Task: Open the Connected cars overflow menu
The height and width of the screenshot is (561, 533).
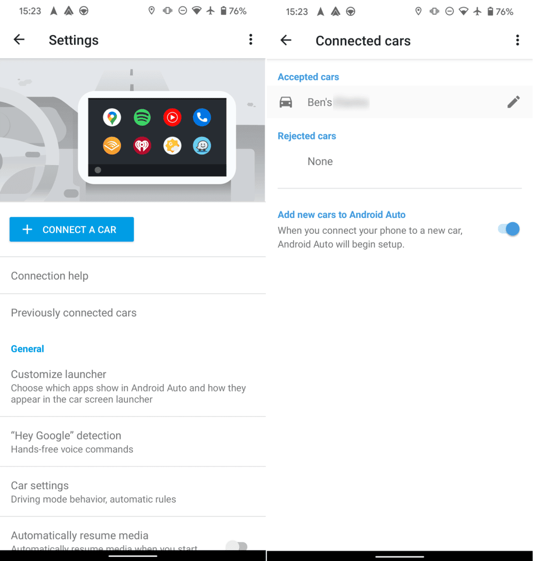Action: [517, 39]
